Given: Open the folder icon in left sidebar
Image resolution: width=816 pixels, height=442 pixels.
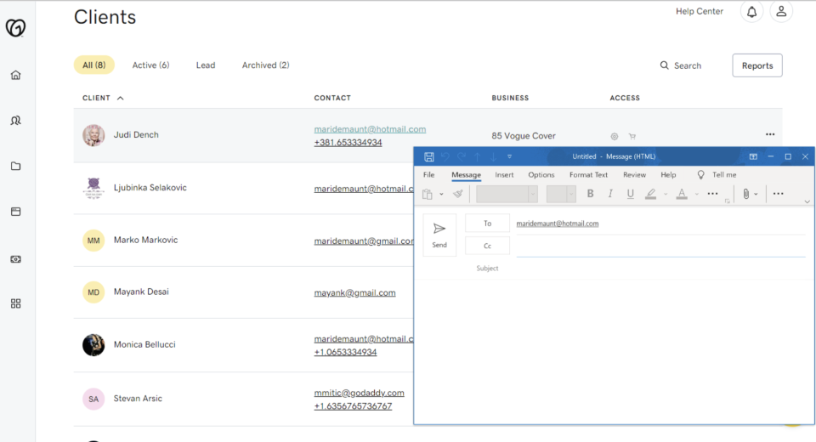Looking at the screenshot, I should point(15,166).
